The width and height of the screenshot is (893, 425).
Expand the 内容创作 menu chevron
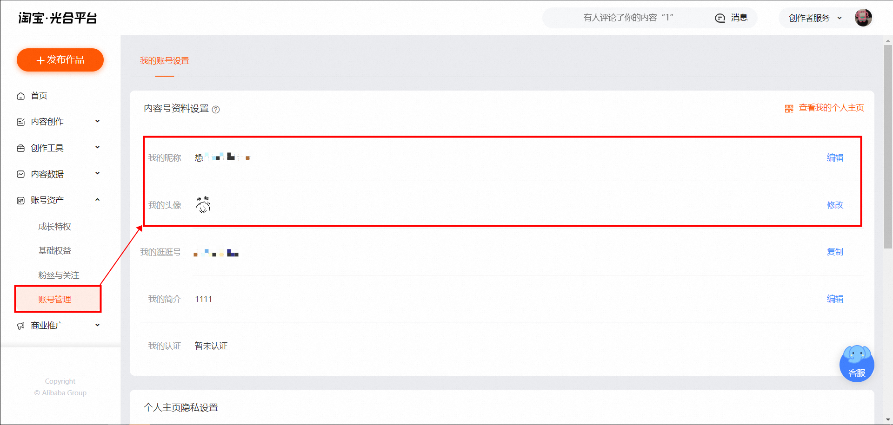pos(98,121)
